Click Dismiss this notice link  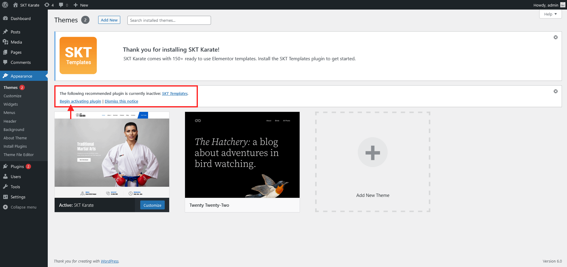coord(121,101)
